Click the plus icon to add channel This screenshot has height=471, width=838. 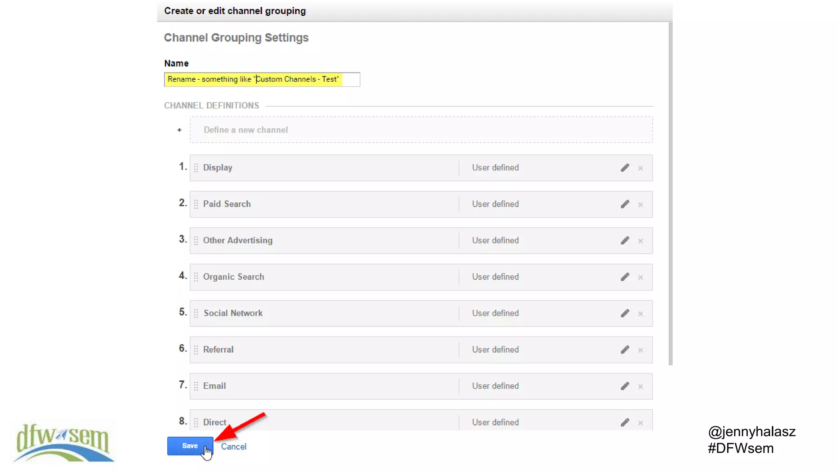click(179, 130)
